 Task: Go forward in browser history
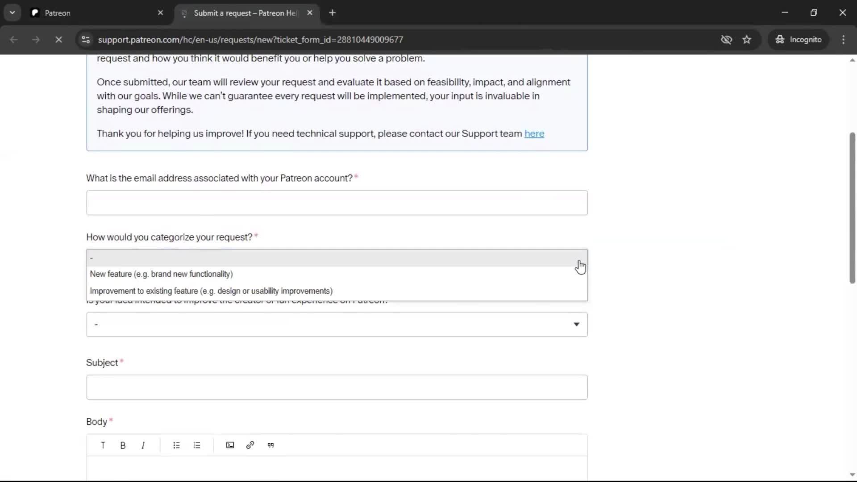[36, 40]
